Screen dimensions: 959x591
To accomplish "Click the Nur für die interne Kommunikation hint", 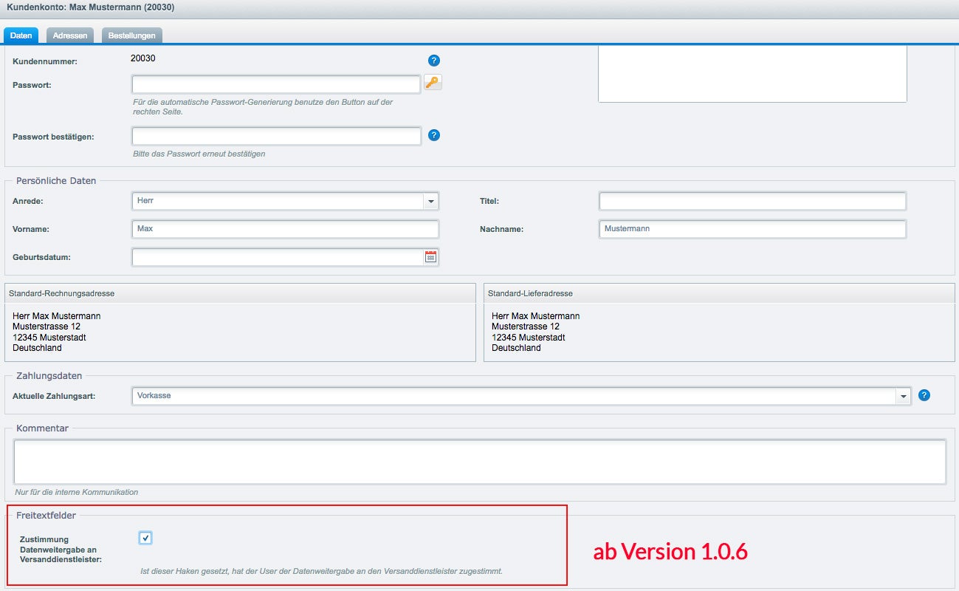I will tap(76, 492).
